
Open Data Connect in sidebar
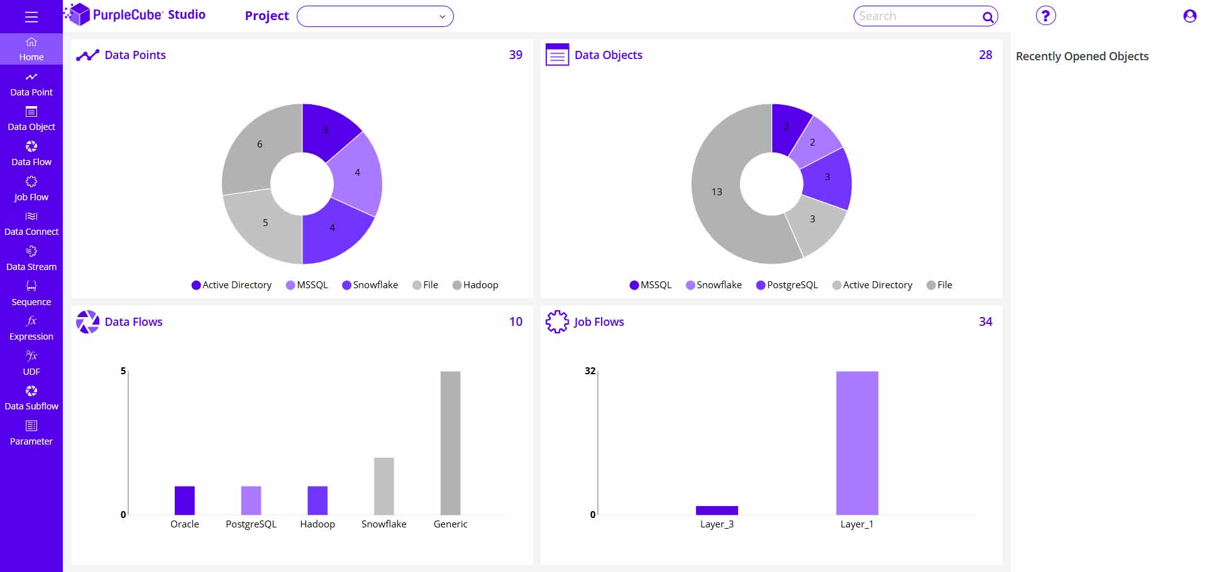[x=31, y=224]
